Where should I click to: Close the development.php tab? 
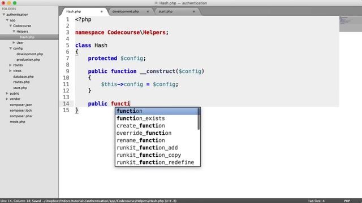tap(148, 11)
